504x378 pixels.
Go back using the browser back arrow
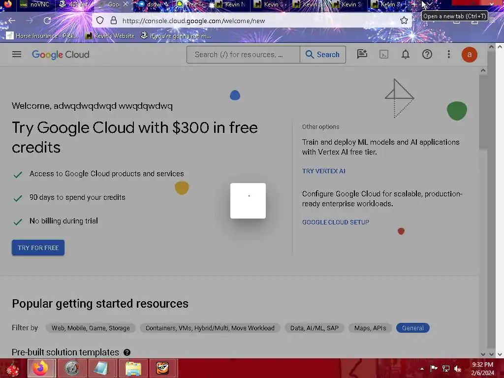pyautogui.click(x=12, y=21)
